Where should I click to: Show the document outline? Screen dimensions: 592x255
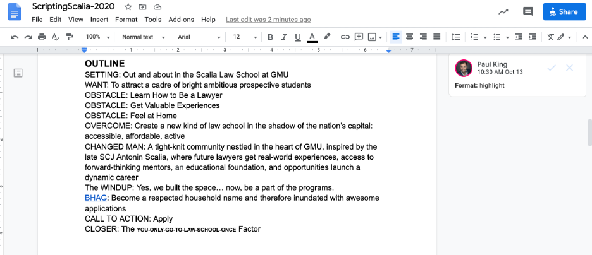click(x=18, y=73)
